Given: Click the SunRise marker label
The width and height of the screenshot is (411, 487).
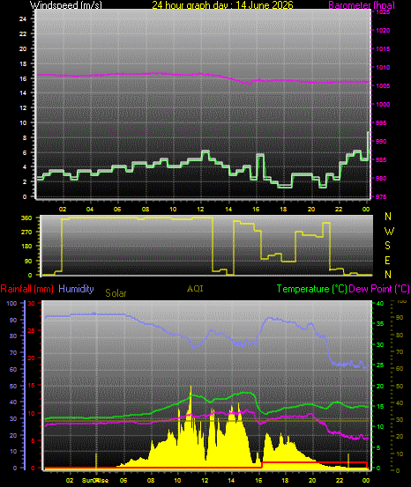Looking at the screenshot, I should coord(95,481).
